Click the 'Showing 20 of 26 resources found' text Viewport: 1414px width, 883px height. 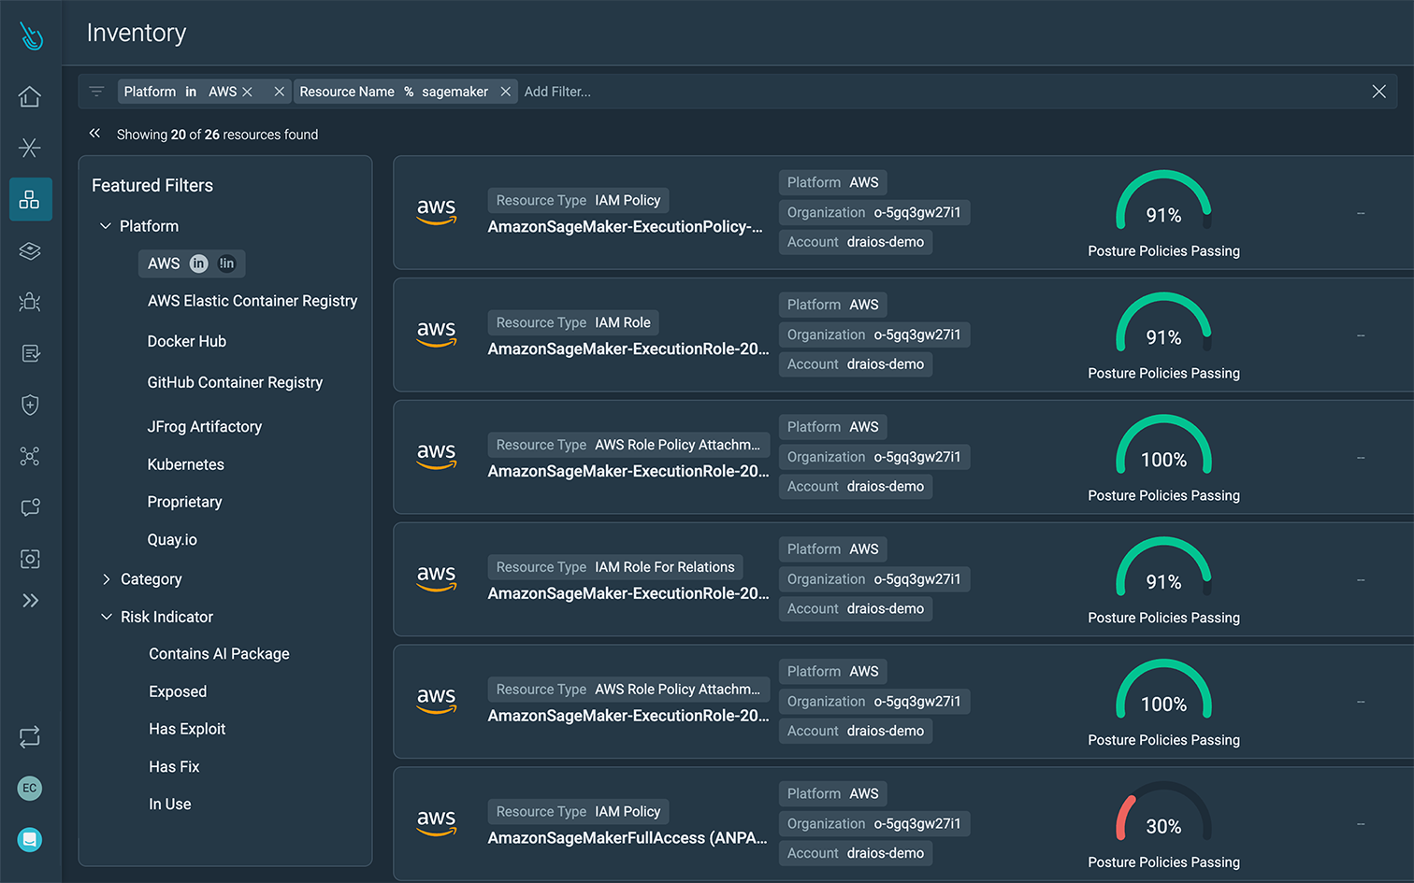tap(217, 135)
